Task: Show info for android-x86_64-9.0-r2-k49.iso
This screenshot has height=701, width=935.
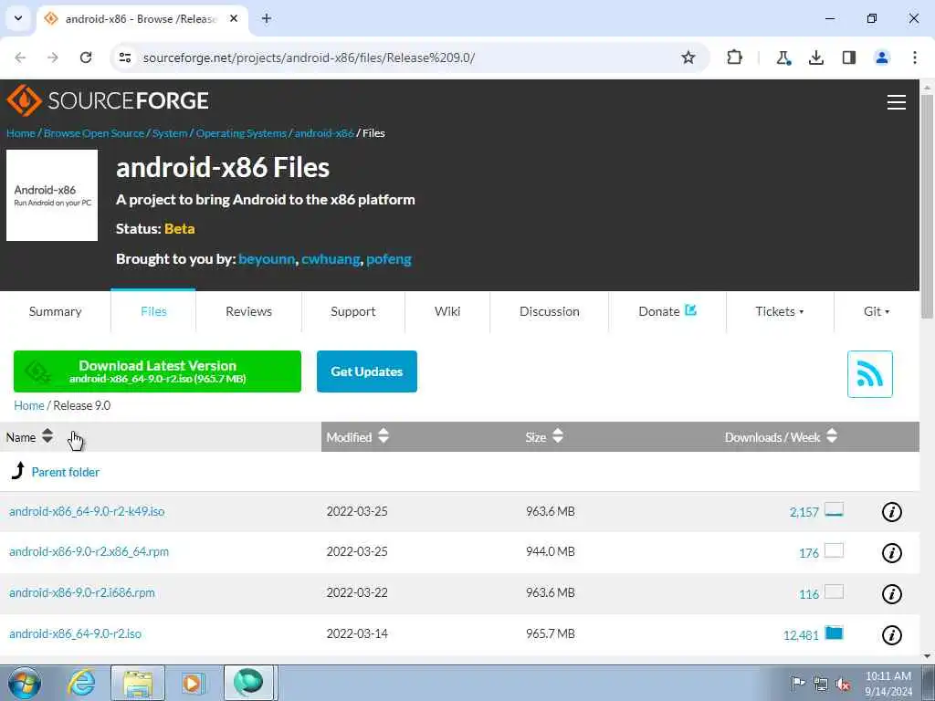Action: coord(891,511)
